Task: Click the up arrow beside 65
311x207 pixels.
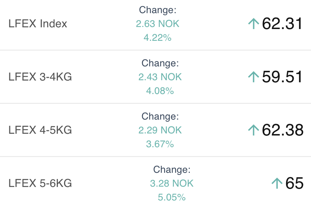Action: (277, 183)
